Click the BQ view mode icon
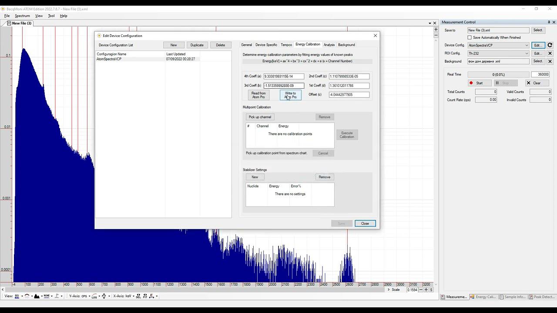The image size is (557, 313). 17,296
